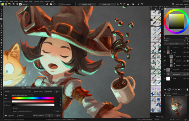
Task: Open the File menu
Action: 3,1
